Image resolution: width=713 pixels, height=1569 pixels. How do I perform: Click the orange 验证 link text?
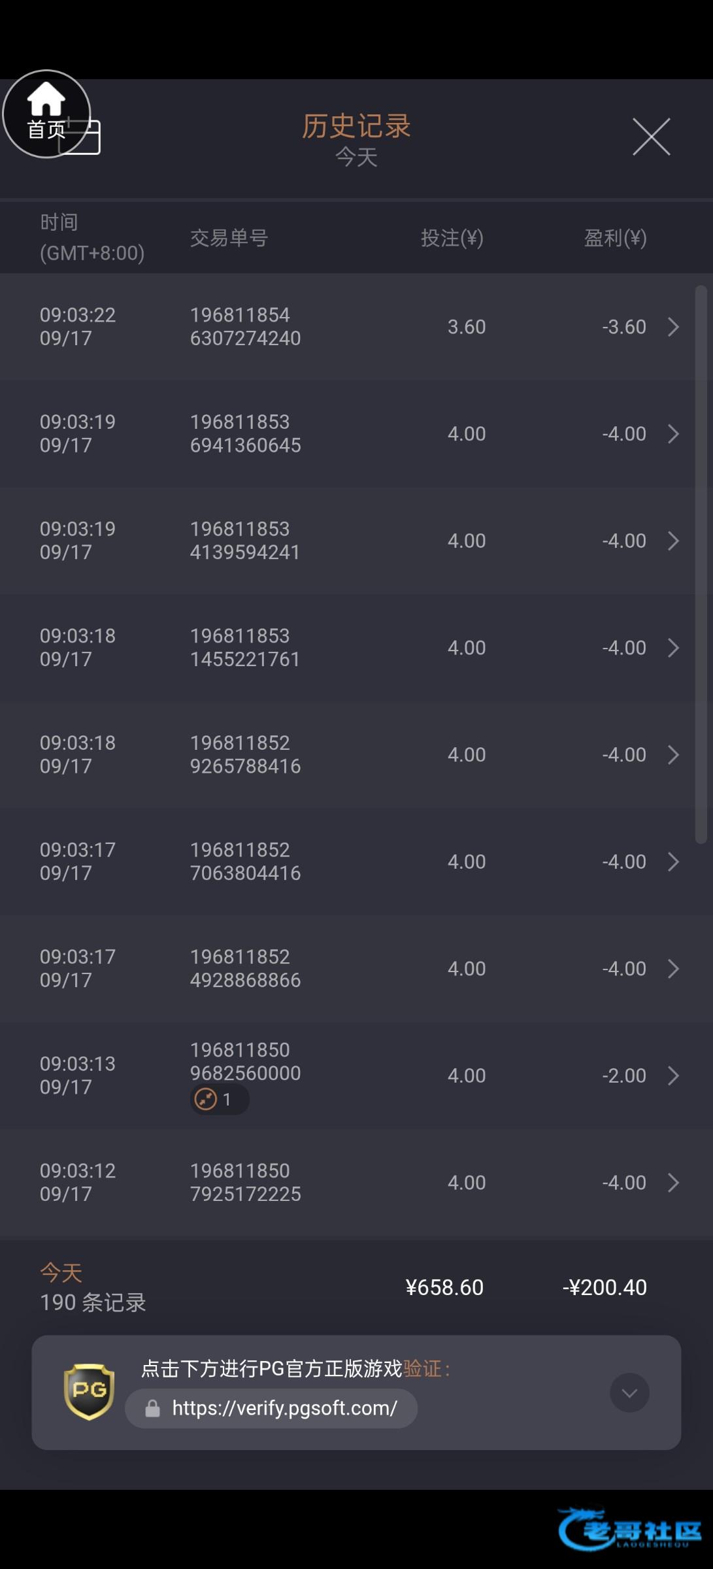422,1368
